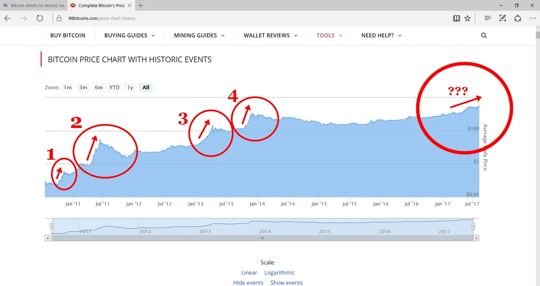Refresh the current page
Viewport: 540px width, 286px height.
[x=40, y=18]
